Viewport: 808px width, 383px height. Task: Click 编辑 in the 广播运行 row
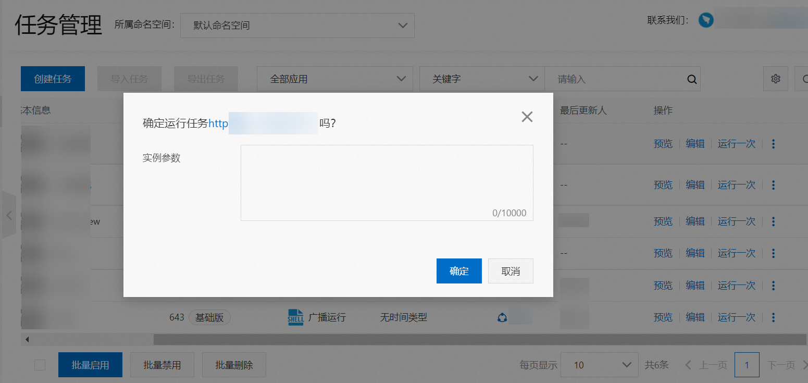(x=695, y=317)
